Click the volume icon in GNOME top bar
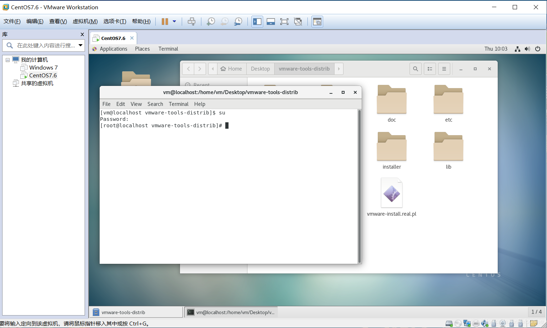This screenshot has height=328, width=547. point(527,49)
